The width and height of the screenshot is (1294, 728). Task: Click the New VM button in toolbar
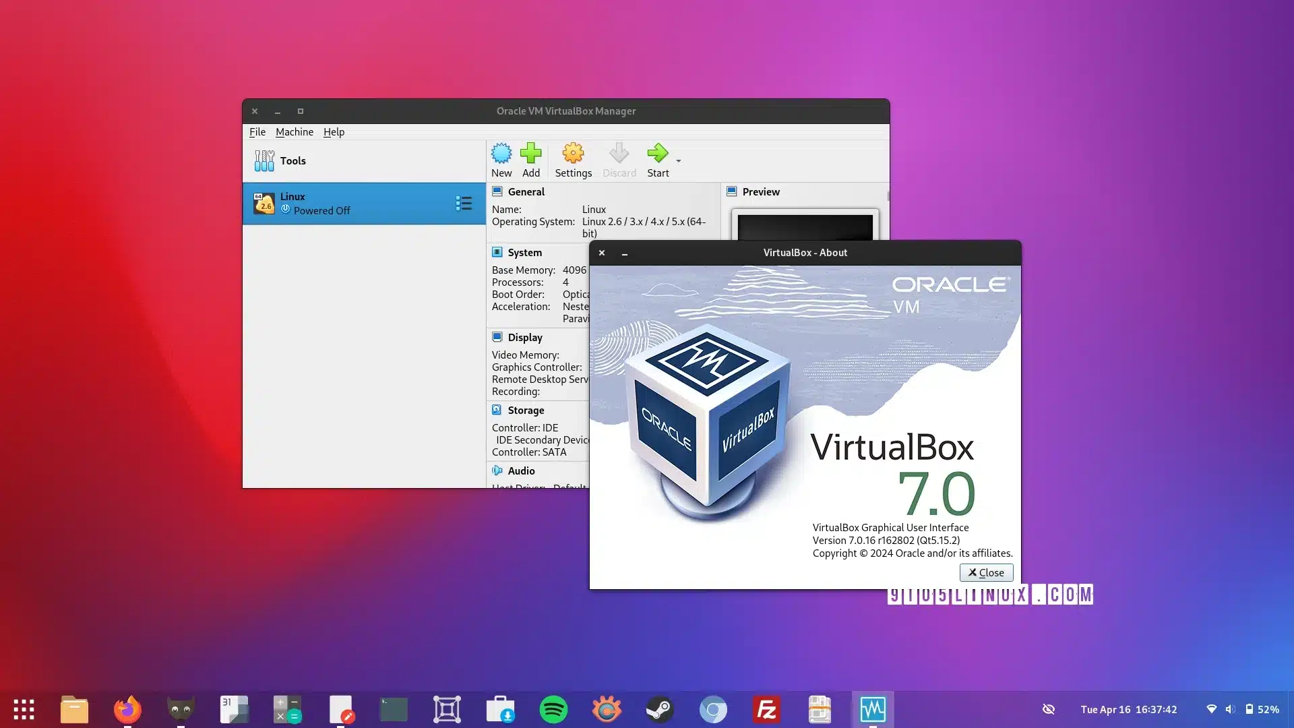(499, 160)
